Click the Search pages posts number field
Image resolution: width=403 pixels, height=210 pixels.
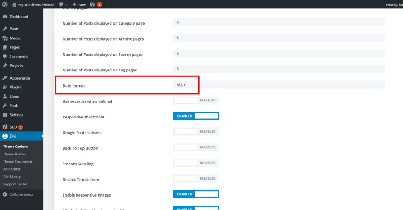click(279, 53)
